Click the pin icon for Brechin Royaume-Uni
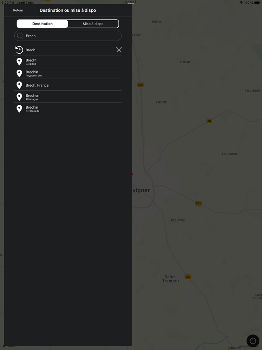 pyautogui.click(x=19, y=73)
